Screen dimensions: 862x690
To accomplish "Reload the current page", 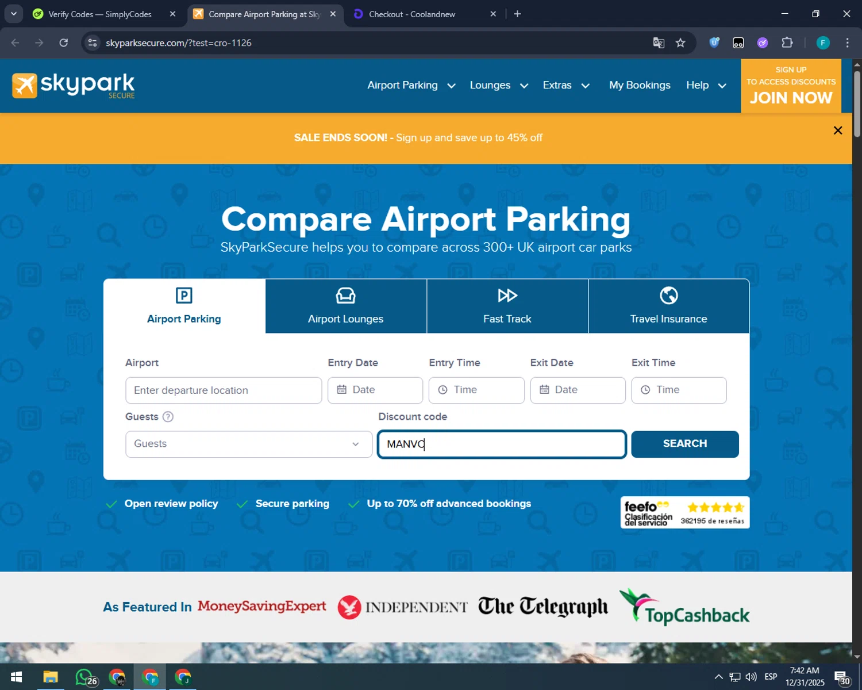I will 64,43.
